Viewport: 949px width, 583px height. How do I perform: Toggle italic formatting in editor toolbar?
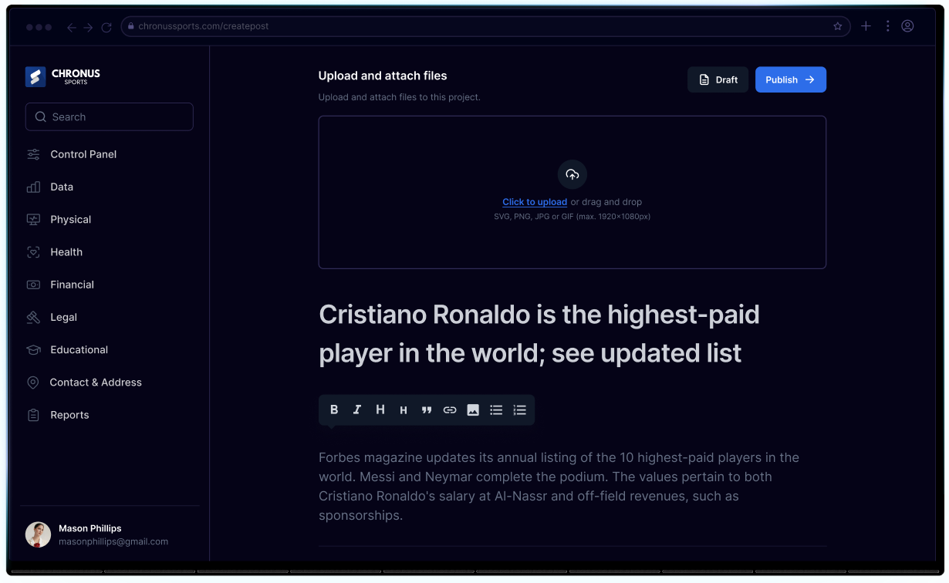[x=357, y=410]
